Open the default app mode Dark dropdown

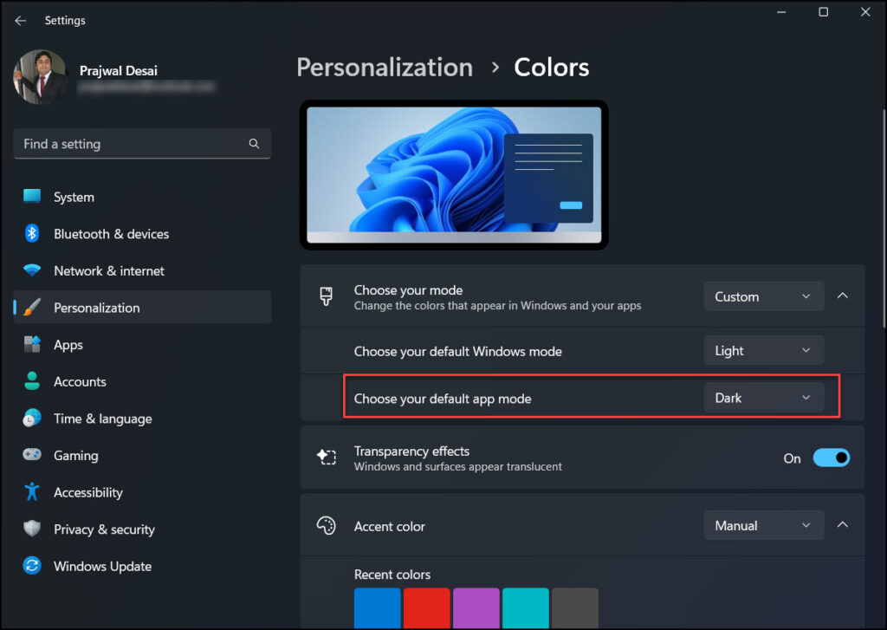(763, 398)
